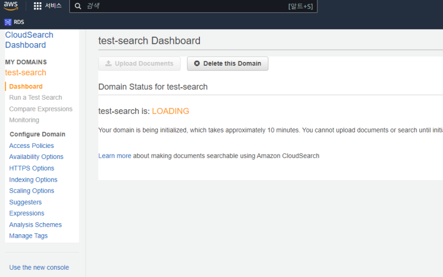This screenshot has width=443, height=277.
Task: Select Dashboard in the sidebar menu
Action: tap(25, 86)
